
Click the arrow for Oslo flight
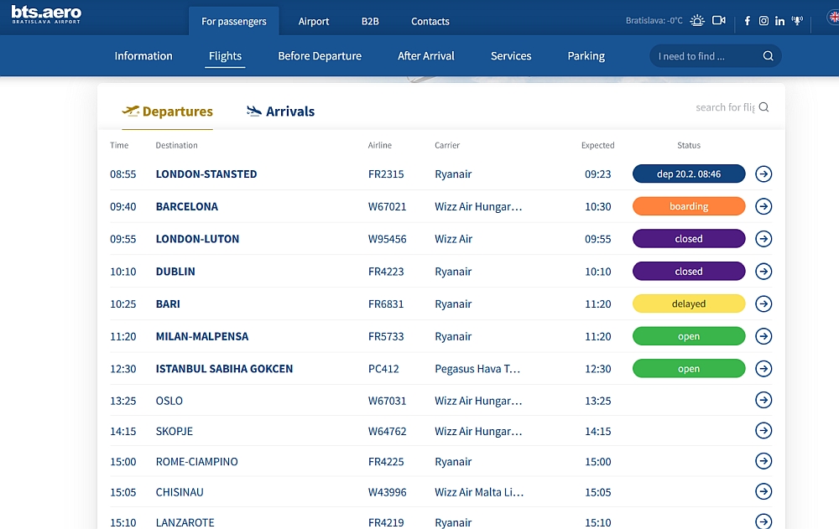[x=763, y=401]
